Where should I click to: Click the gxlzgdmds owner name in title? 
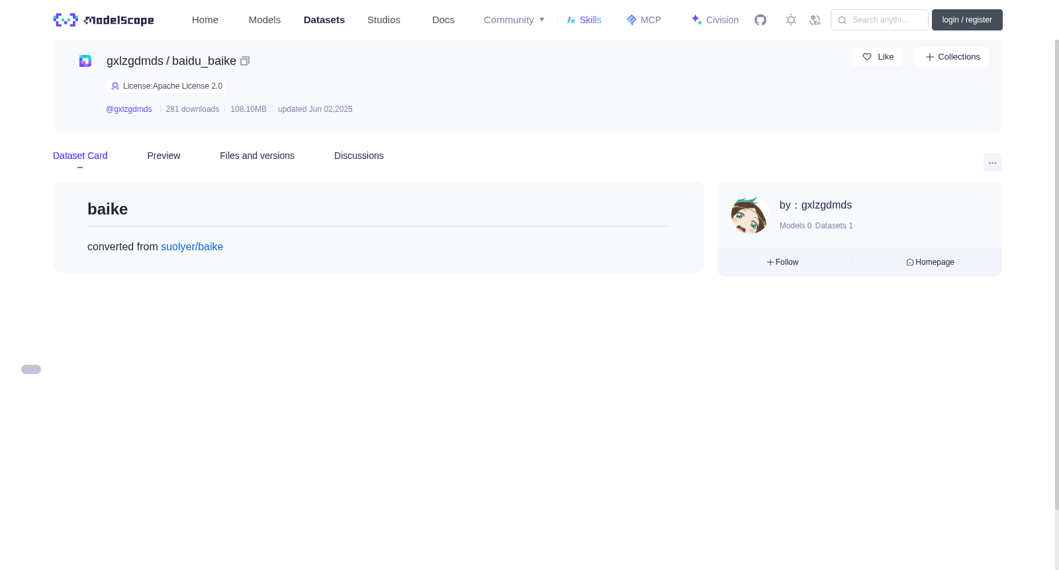click(x=135, y=61)
